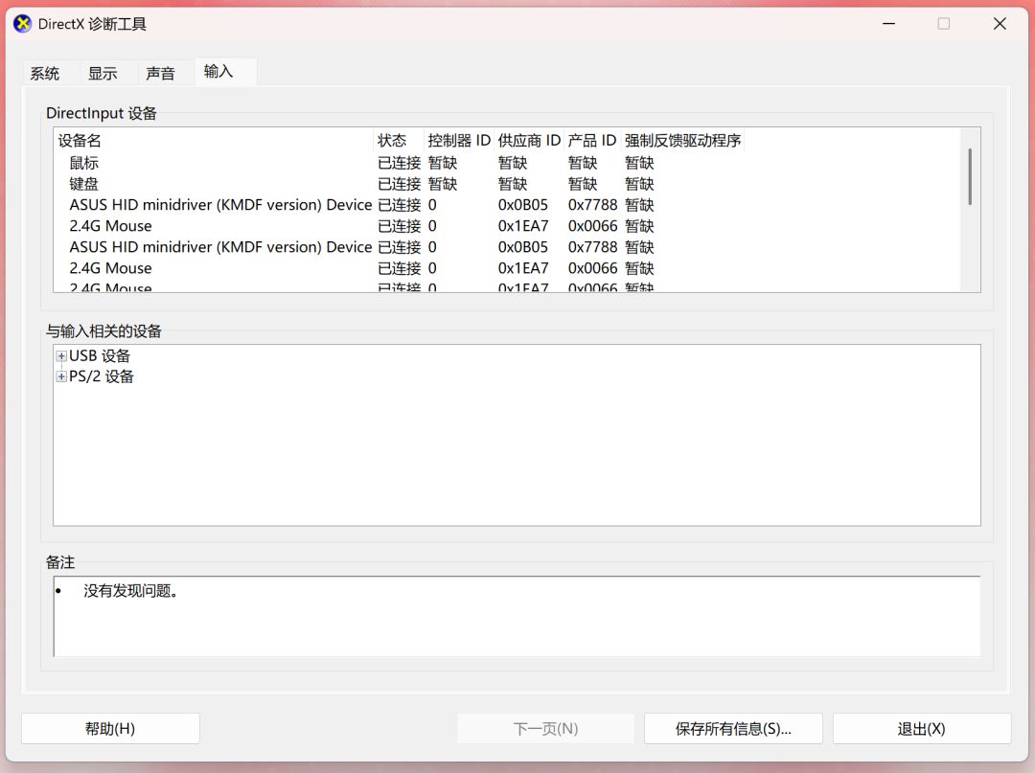1035x773 pixels.
Task: Click the 供应商 ID column header
Action: (529, 141)
